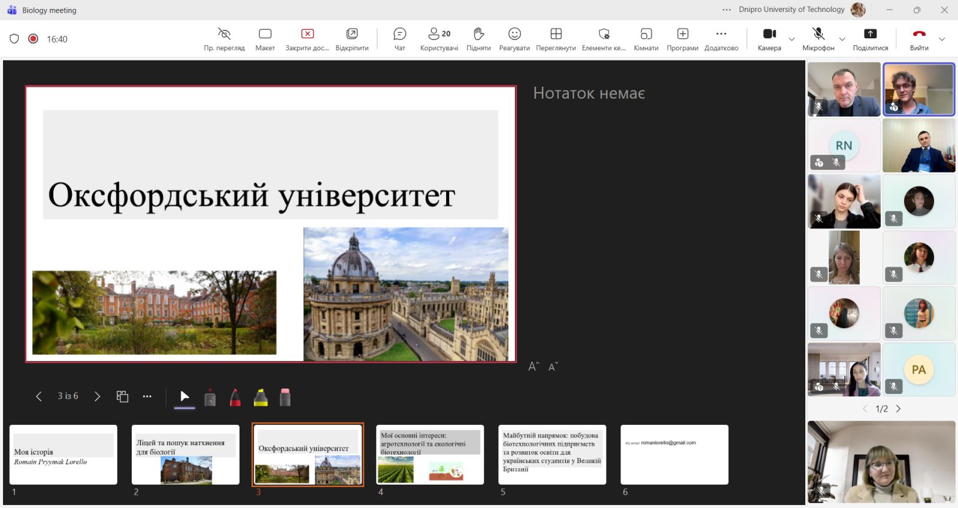Click the Вийти leave button
Viewport: 958px width, 508px height.
(919, 39)
